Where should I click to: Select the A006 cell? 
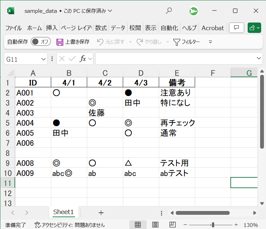coord(33,143)
